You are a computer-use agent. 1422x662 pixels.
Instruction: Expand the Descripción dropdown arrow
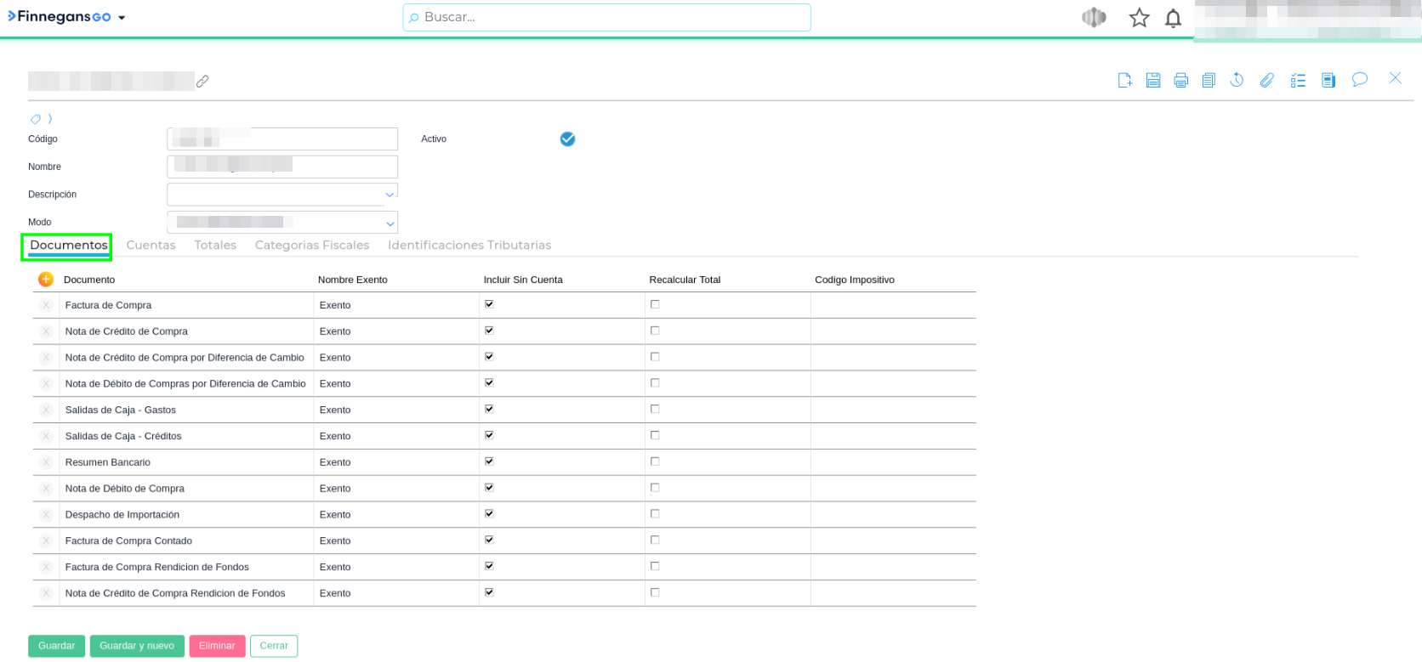click(390, 195)
